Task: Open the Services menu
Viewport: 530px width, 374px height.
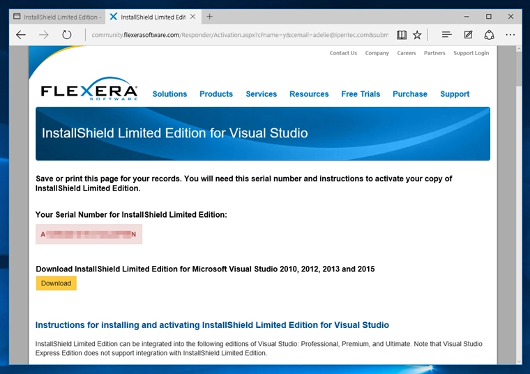Action: 262,94
